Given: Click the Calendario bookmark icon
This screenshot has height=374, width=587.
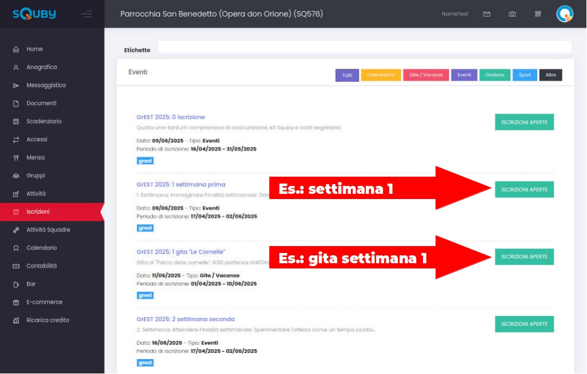Looking at the screenshot, I should 15,248.
